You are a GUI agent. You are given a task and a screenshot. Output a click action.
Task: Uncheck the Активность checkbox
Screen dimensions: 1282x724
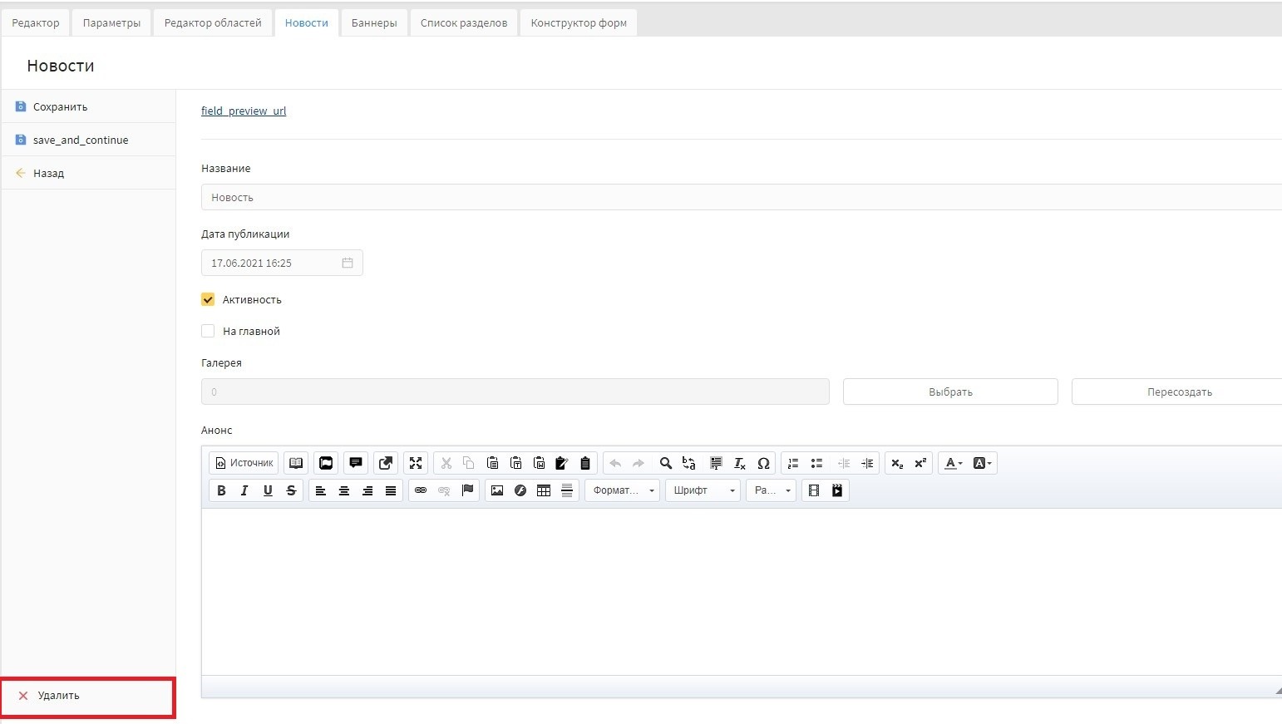coord(208,299)
